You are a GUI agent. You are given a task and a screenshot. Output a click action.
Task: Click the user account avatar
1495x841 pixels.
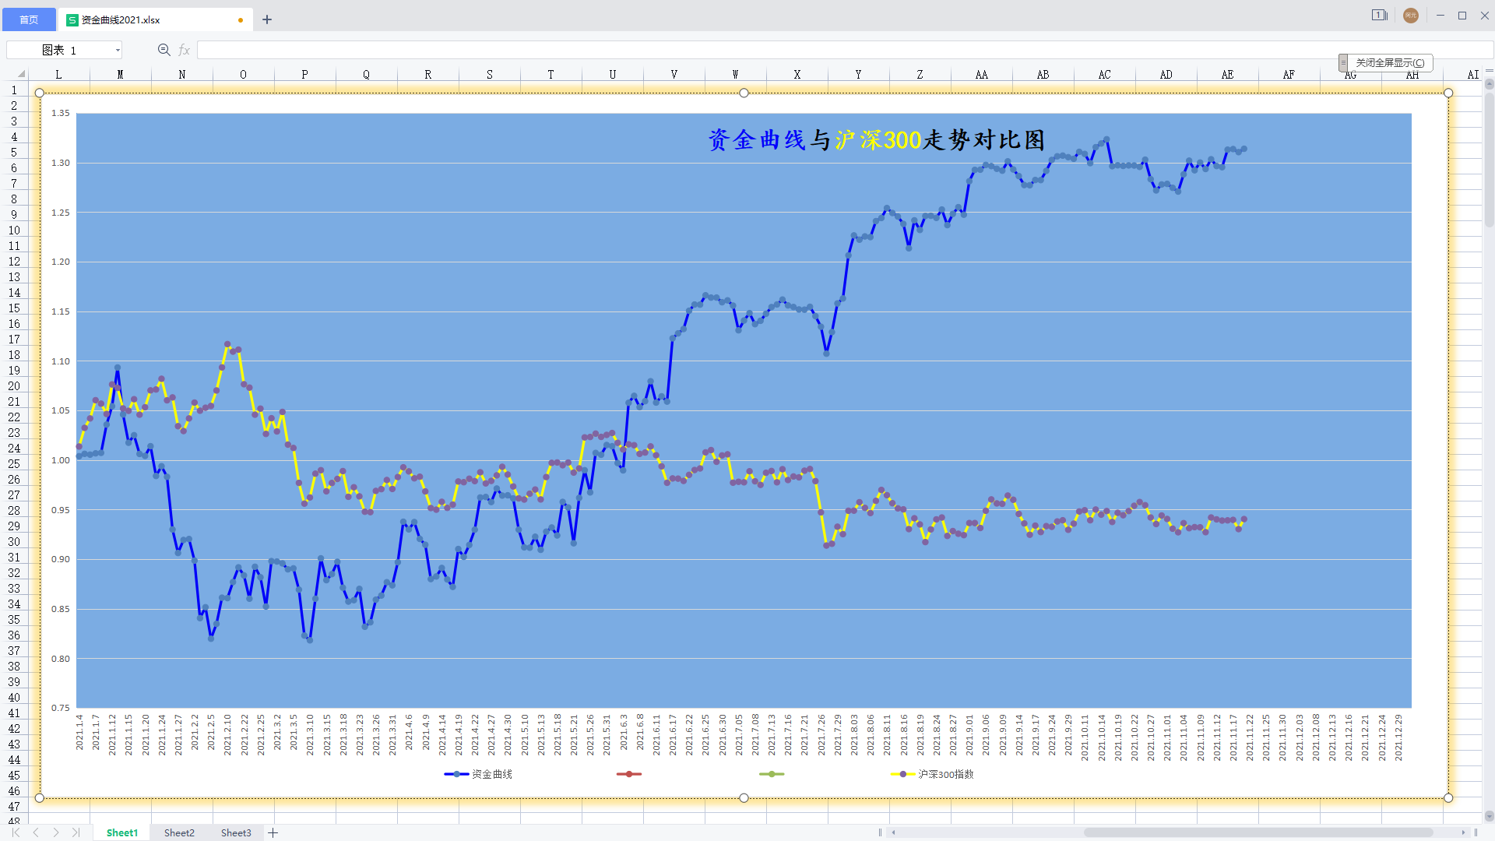pos(1410,16)
